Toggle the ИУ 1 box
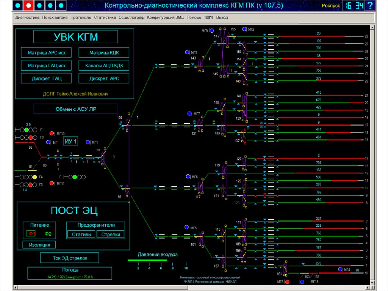388x291 pixels. pyautogui.click(x=71, y=142)
